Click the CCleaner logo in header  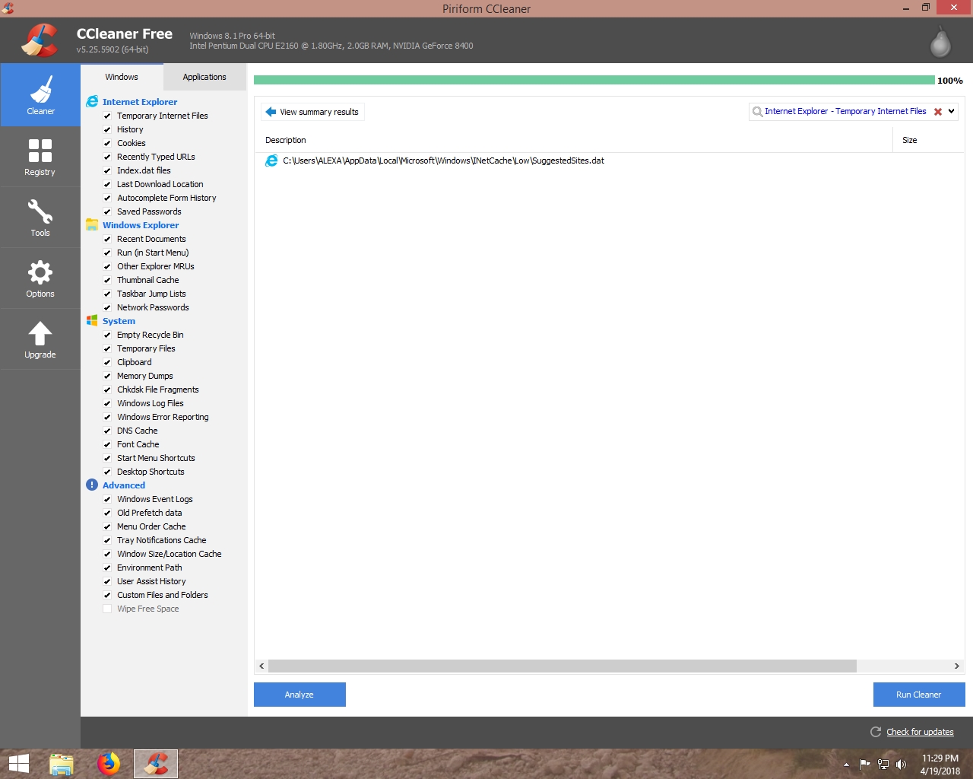coord(40,40)
